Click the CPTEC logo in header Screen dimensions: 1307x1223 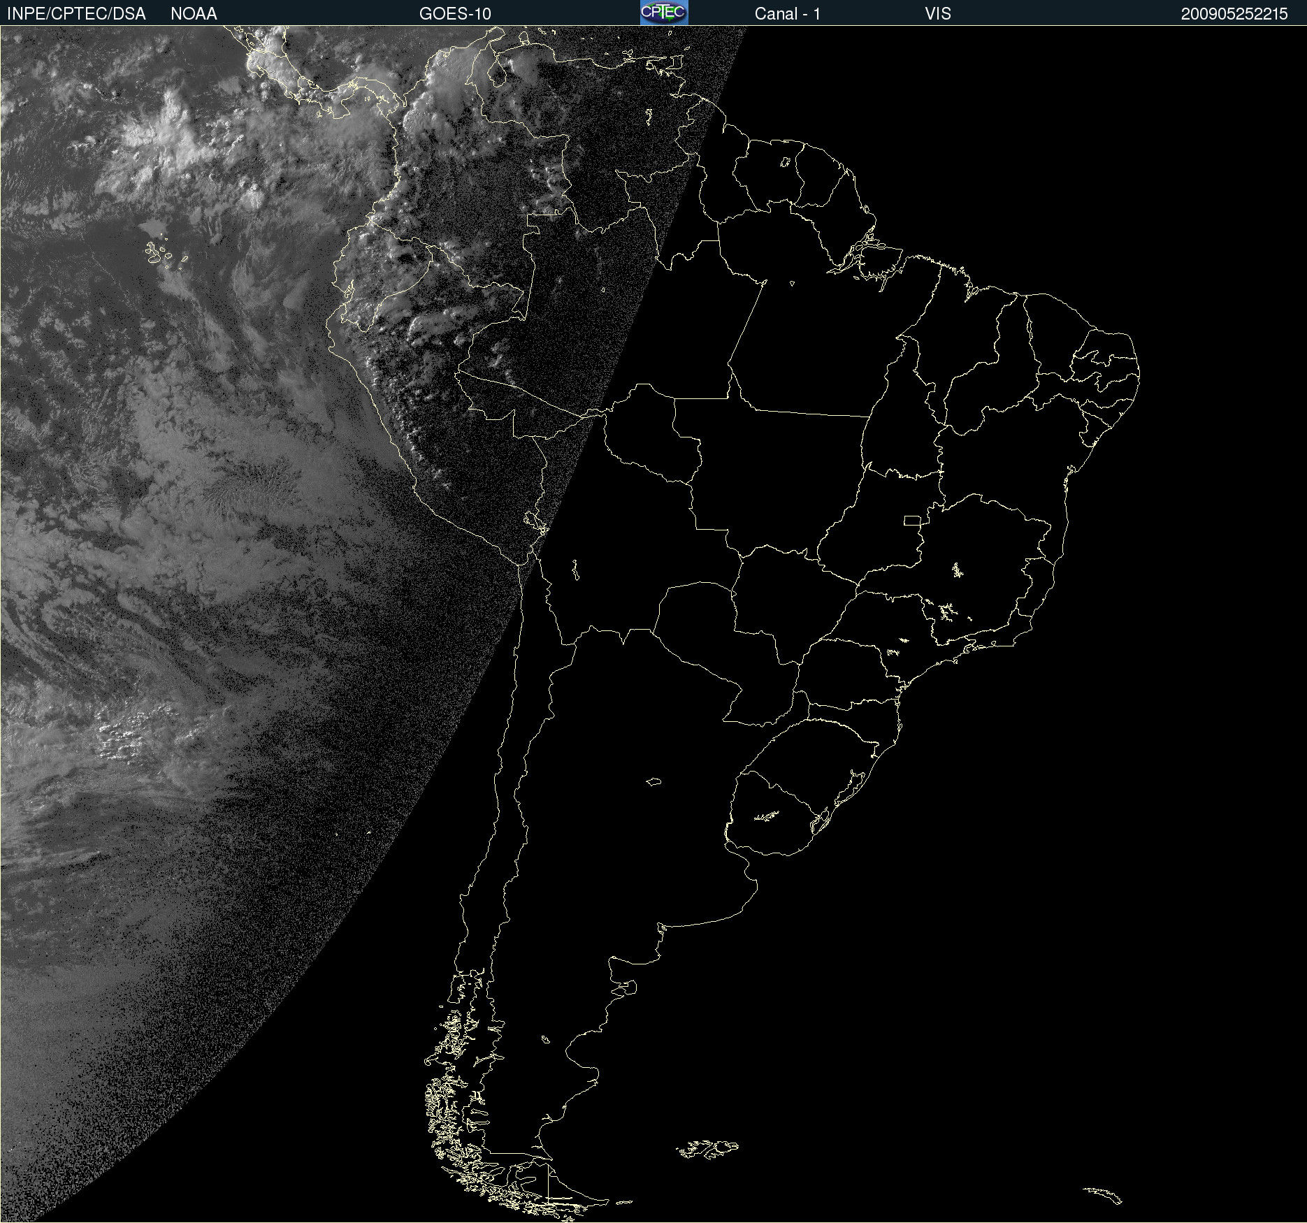(x=664, y=13)
